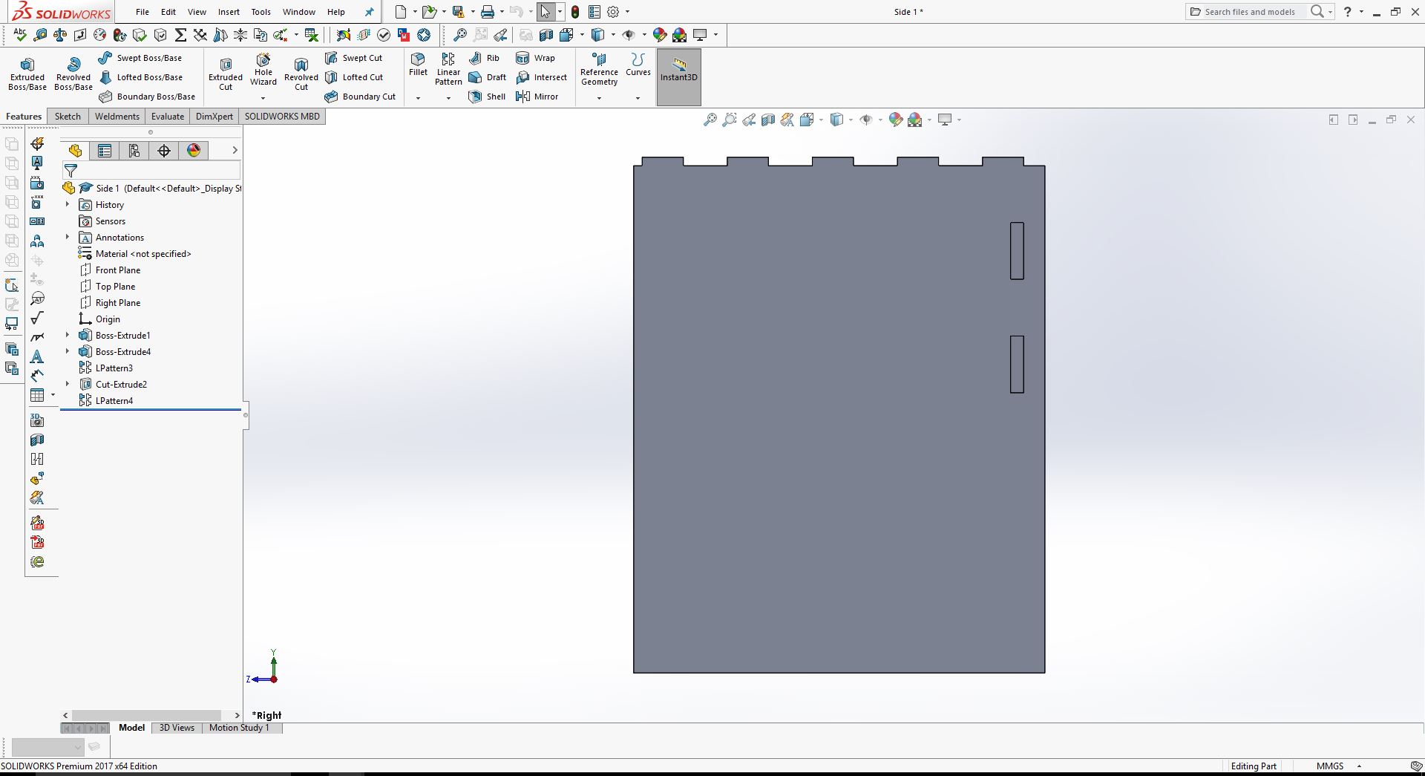This screenshot has height=776, width=1425.
Task: Open the DisplayManager tab
Action: click(194, 151)
